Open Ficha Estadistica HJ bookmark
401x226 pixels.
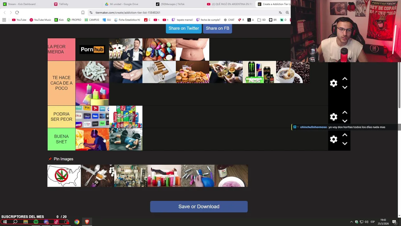pos(127,20)
